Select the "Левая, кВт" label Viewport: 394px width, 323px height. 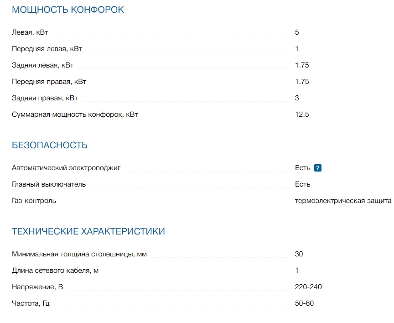(x=30, y=32)
